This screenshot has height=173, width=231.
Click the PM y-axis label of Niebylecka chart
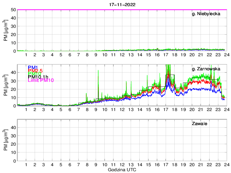[5, 31]
